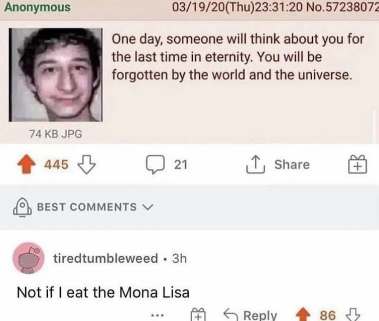This screenshot has width=379, height=321.
Task: Click the 21 comments count
Action: [x=180, y=165]
